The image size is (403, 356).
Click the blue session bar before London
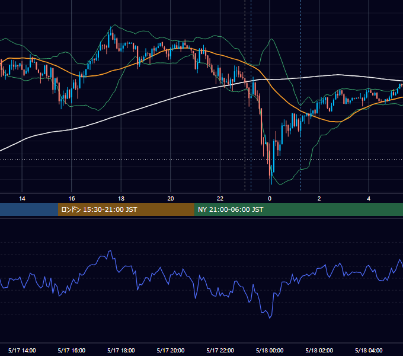pos(29,209)
